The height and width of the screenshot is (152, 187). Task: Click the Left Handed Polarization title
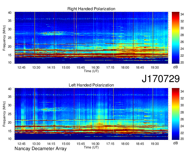(x=91, y=85)
